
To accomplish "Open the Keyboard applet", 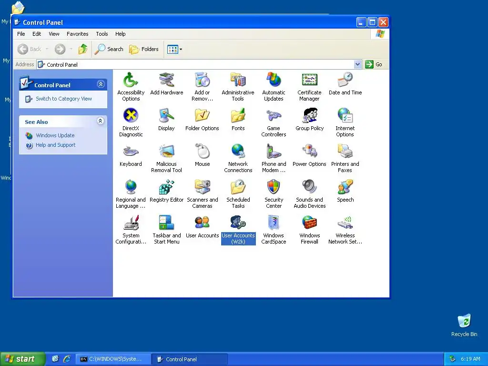I will pos(131,152).
